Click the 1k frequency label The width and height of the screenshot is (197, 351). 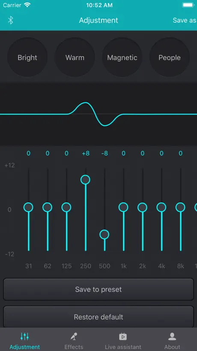pos(123,266)
